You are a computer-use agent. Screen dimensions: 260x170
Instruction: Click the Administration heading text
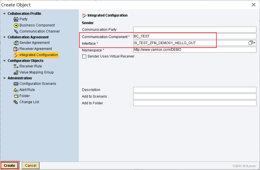tap(20, 78)
